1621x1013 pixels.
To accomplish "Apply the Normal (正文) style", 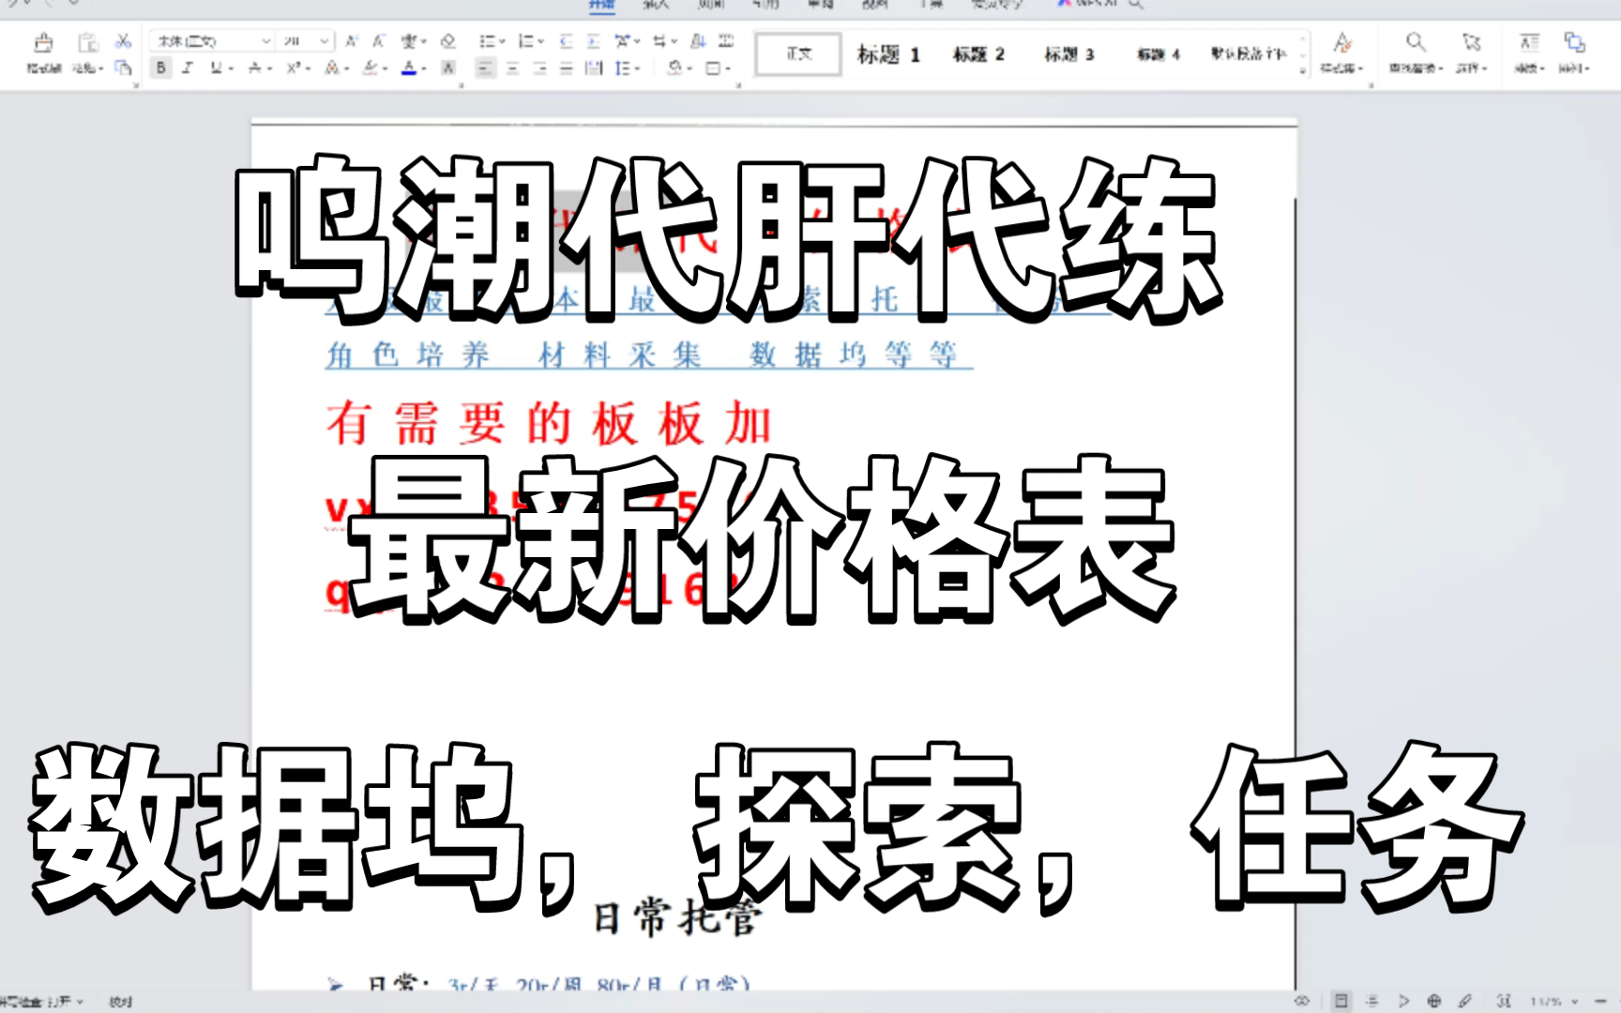I will [x=798, y=54].
